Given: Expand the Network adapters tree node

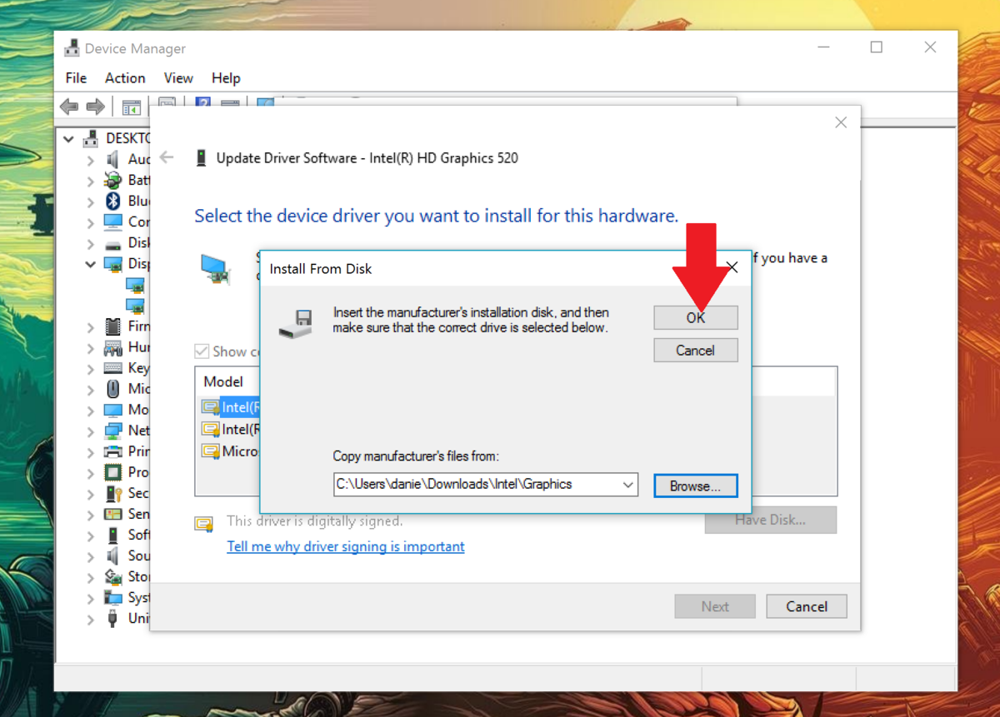Looking at the screenshot, I should [91, 431].
